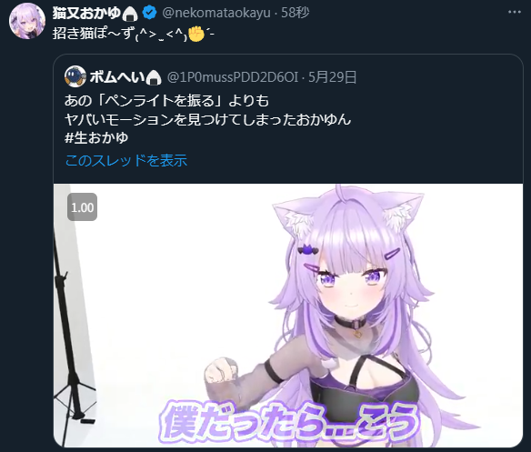531x452 pixels.
Task: Click the onigiri emoji beside ボムへい
Action: (x=154, y=77)
